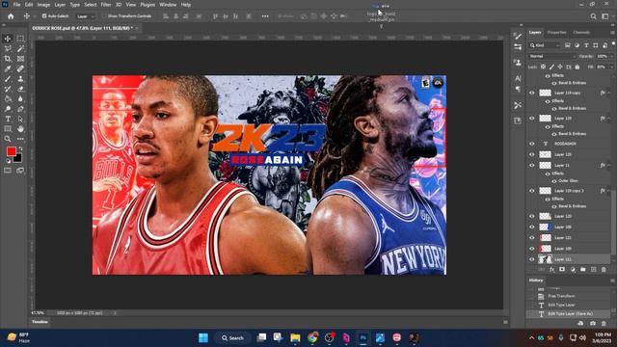Delete layer trash icon in Layers panel

click(604, 270)
